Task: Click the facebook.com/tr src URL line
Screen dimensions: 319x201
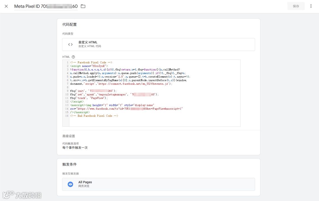Action: coord(126,109)
